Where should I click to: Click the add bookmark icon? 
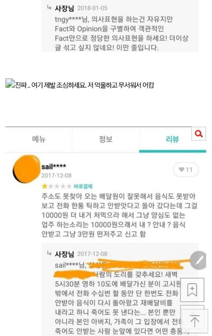(x=192, y=290)
